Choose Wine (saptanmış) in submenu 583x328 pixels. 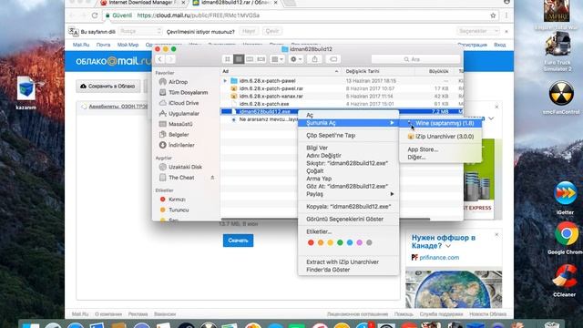pos(441,123)
